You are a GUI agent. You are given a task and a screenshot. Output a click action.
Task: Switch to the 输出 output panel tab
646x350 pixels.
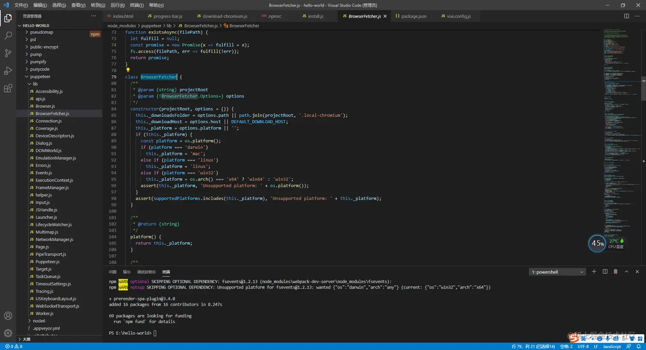[x=127, y=272]
